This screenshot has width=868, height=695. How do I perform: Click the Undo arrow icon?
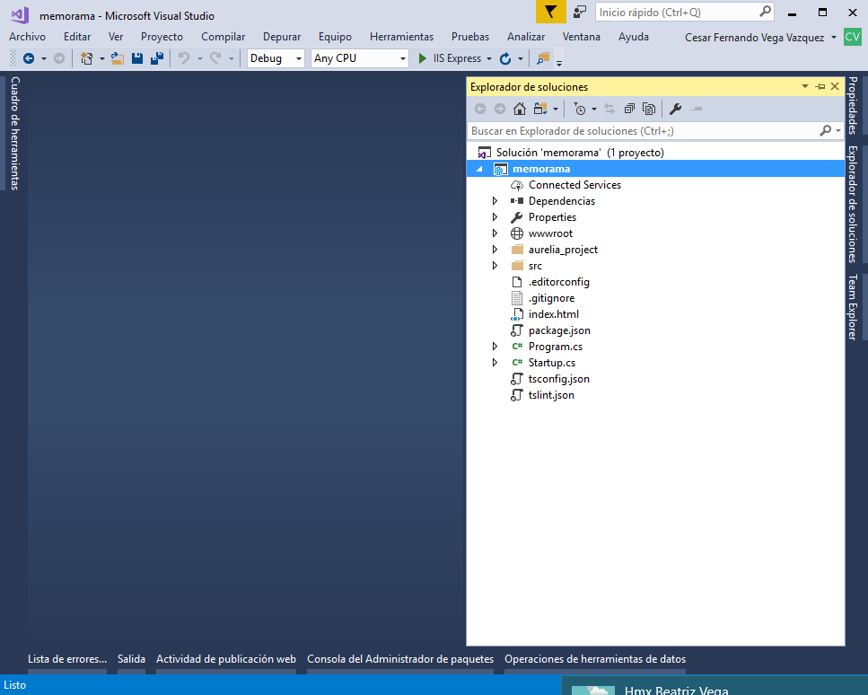184,58
